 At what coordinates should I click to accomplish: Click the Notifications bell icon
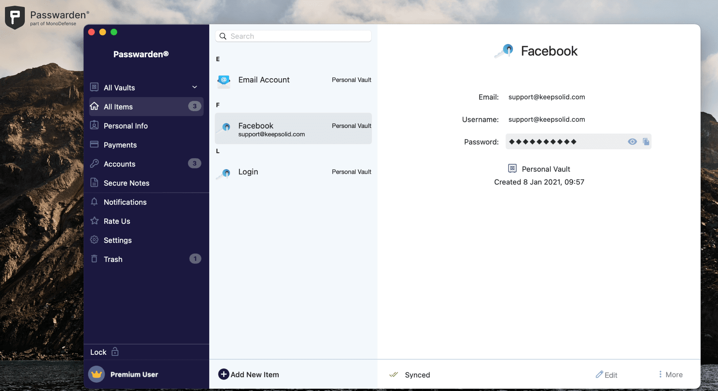94,202
